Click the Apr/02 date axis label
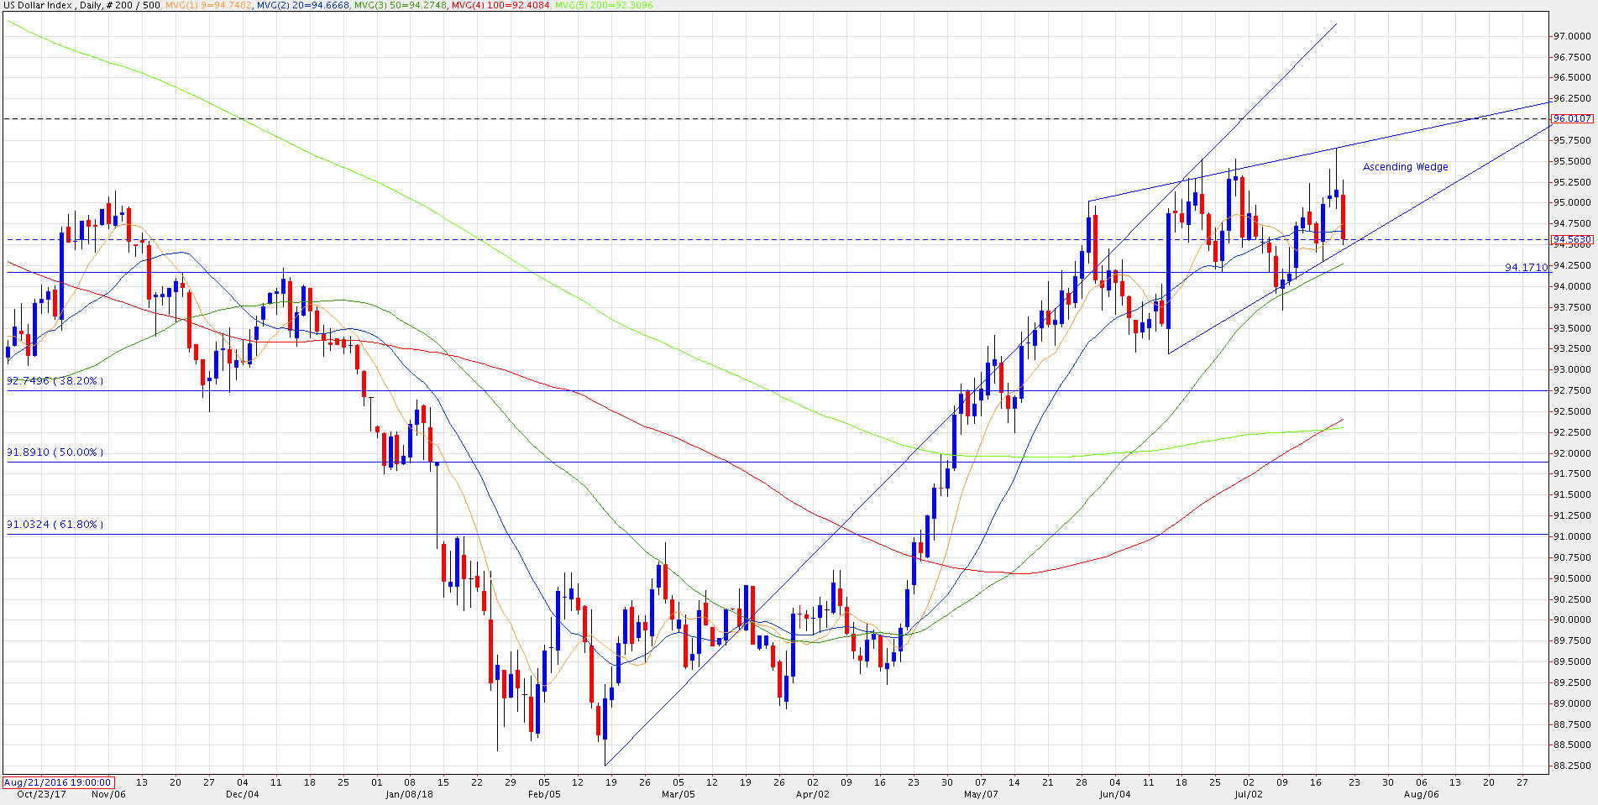1598x805 pixels. pos(812,794)
